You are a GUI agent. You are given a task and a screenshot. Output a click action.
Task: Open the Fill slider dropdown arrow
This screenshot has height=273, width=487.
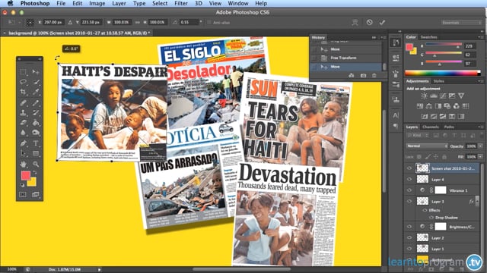[x=480, y=157]
